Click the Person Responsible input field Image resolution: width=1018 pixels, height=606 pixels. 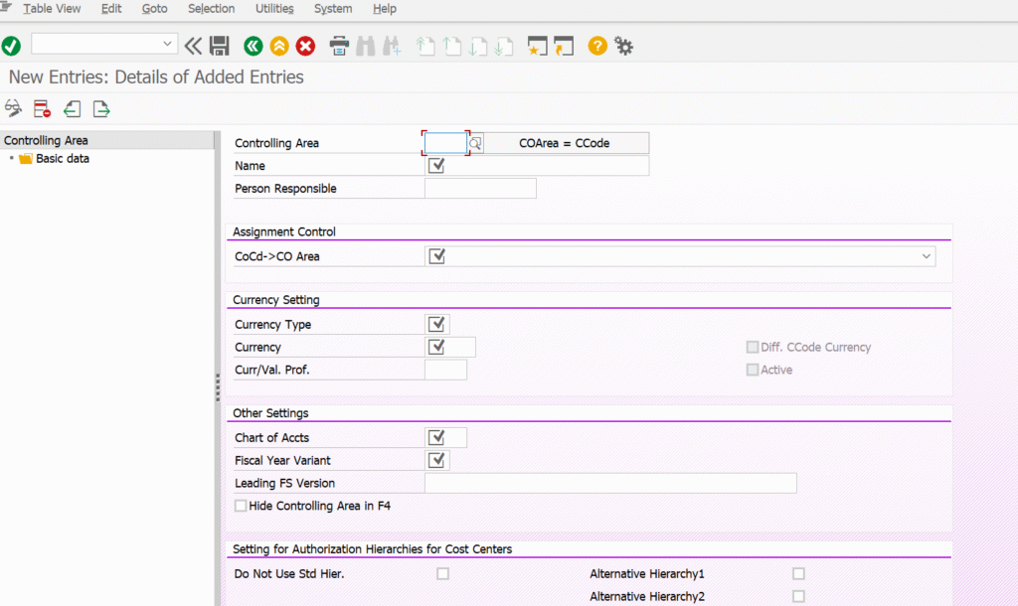pyautogui.click(x=480, y=188)
